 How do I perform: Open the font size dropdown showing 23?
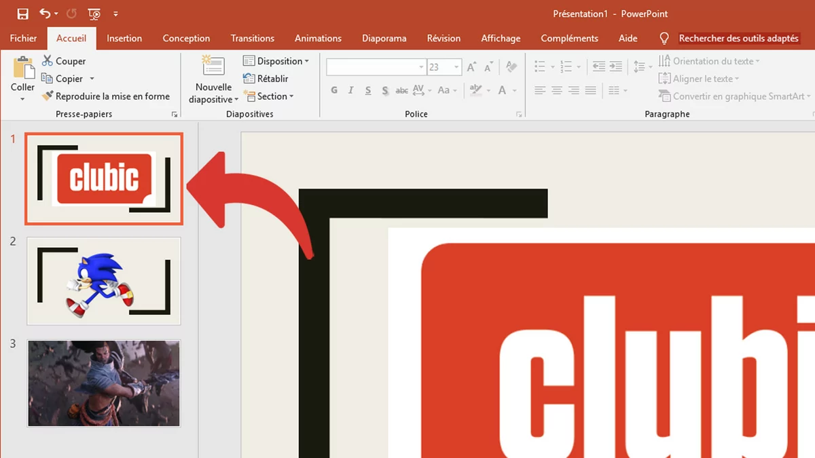click(456, 67)
